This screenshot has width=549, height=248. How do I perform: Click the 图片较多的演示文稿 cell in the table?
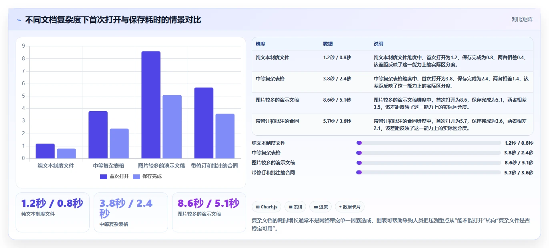(277, 100)
